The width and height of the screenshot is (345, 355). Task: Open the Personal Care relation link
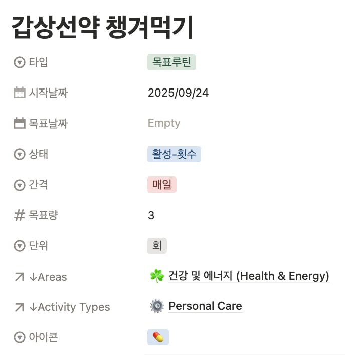[205, 306]
